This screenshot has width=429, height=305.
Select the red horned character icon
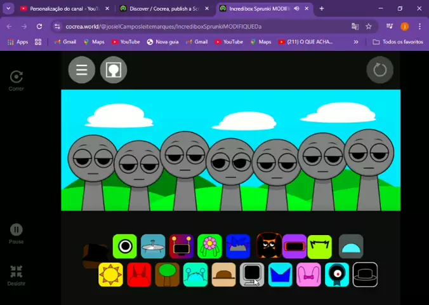[139, 274]
